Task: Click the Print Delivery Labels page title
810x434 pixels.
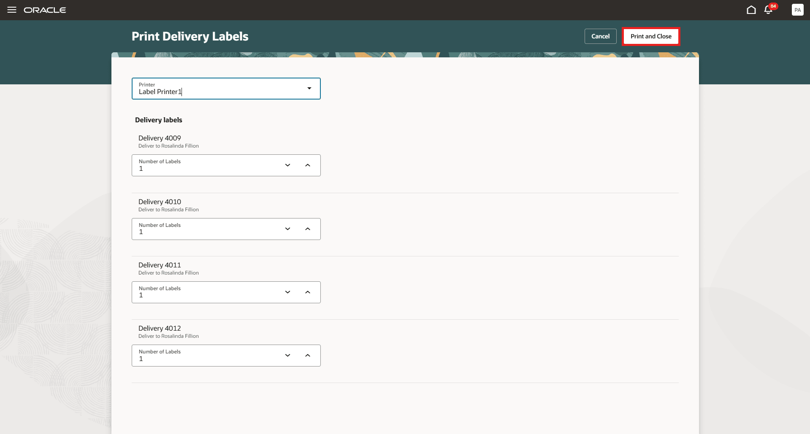Action: (x=190, y=36)
